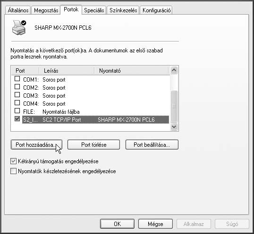The height and width of the screenshot is (234, 254).
Task: Select the Portok tab
Action: 71,9
